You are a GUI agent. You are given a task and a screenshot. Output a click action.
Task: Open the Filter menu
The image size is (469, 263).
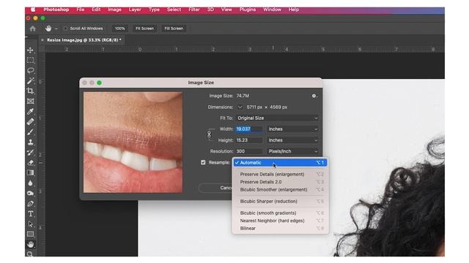click(x=194, y=9)
